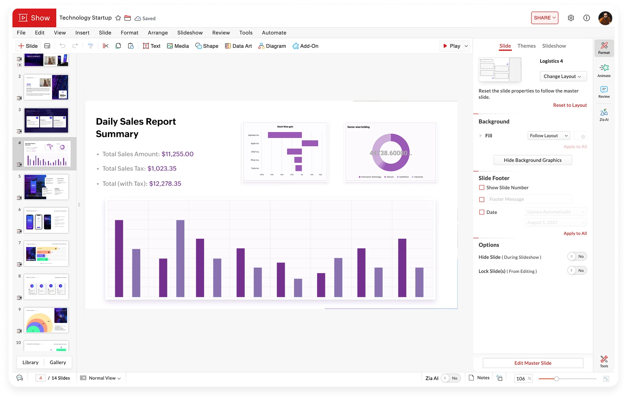Check the Date footer checkbox
Viewport: 627px width, 399px height.
click(482, 212)
